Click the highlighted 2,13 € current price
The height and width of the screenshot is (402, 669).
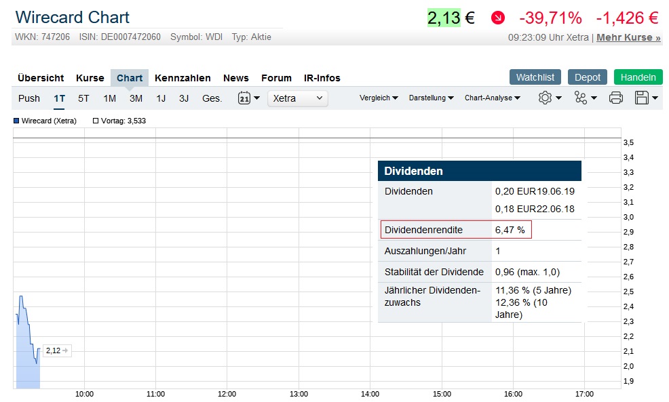pyautogui.click(x=451, y=18)
